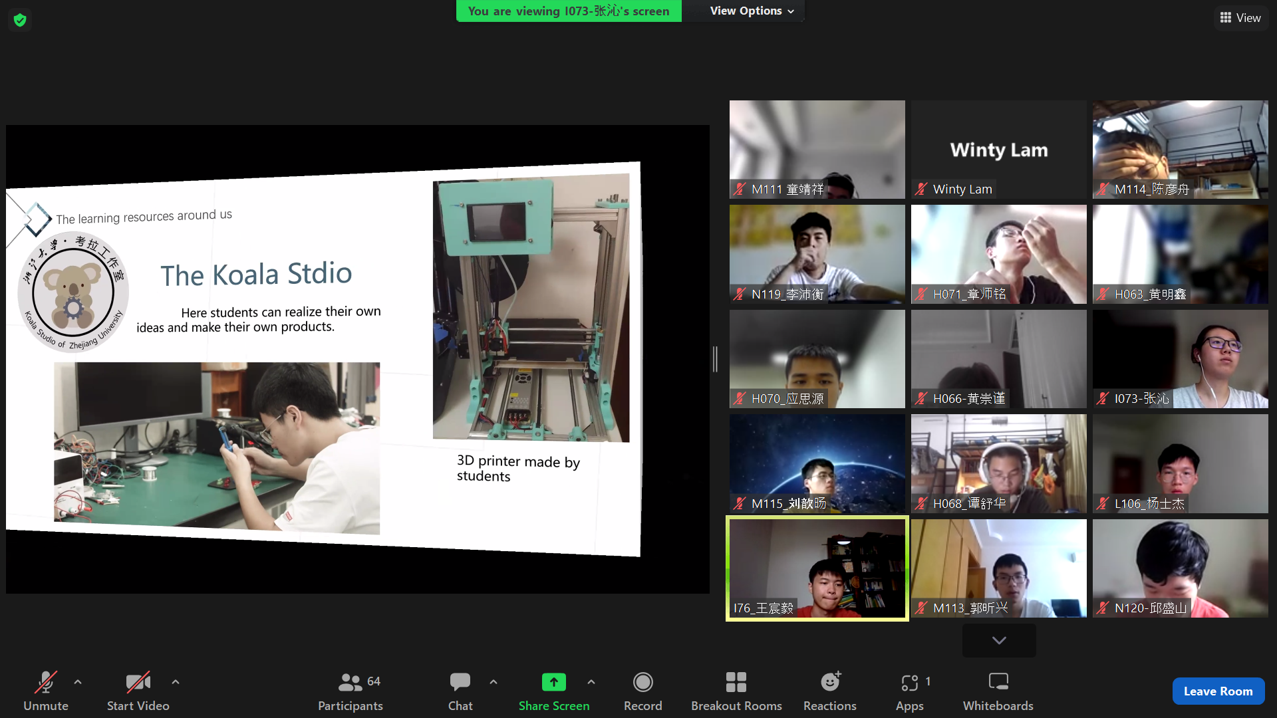Image resolution: width=1277 pixels, height=718 pixels.
Task: Expand share screen options arrow
Action: [591, 682]
